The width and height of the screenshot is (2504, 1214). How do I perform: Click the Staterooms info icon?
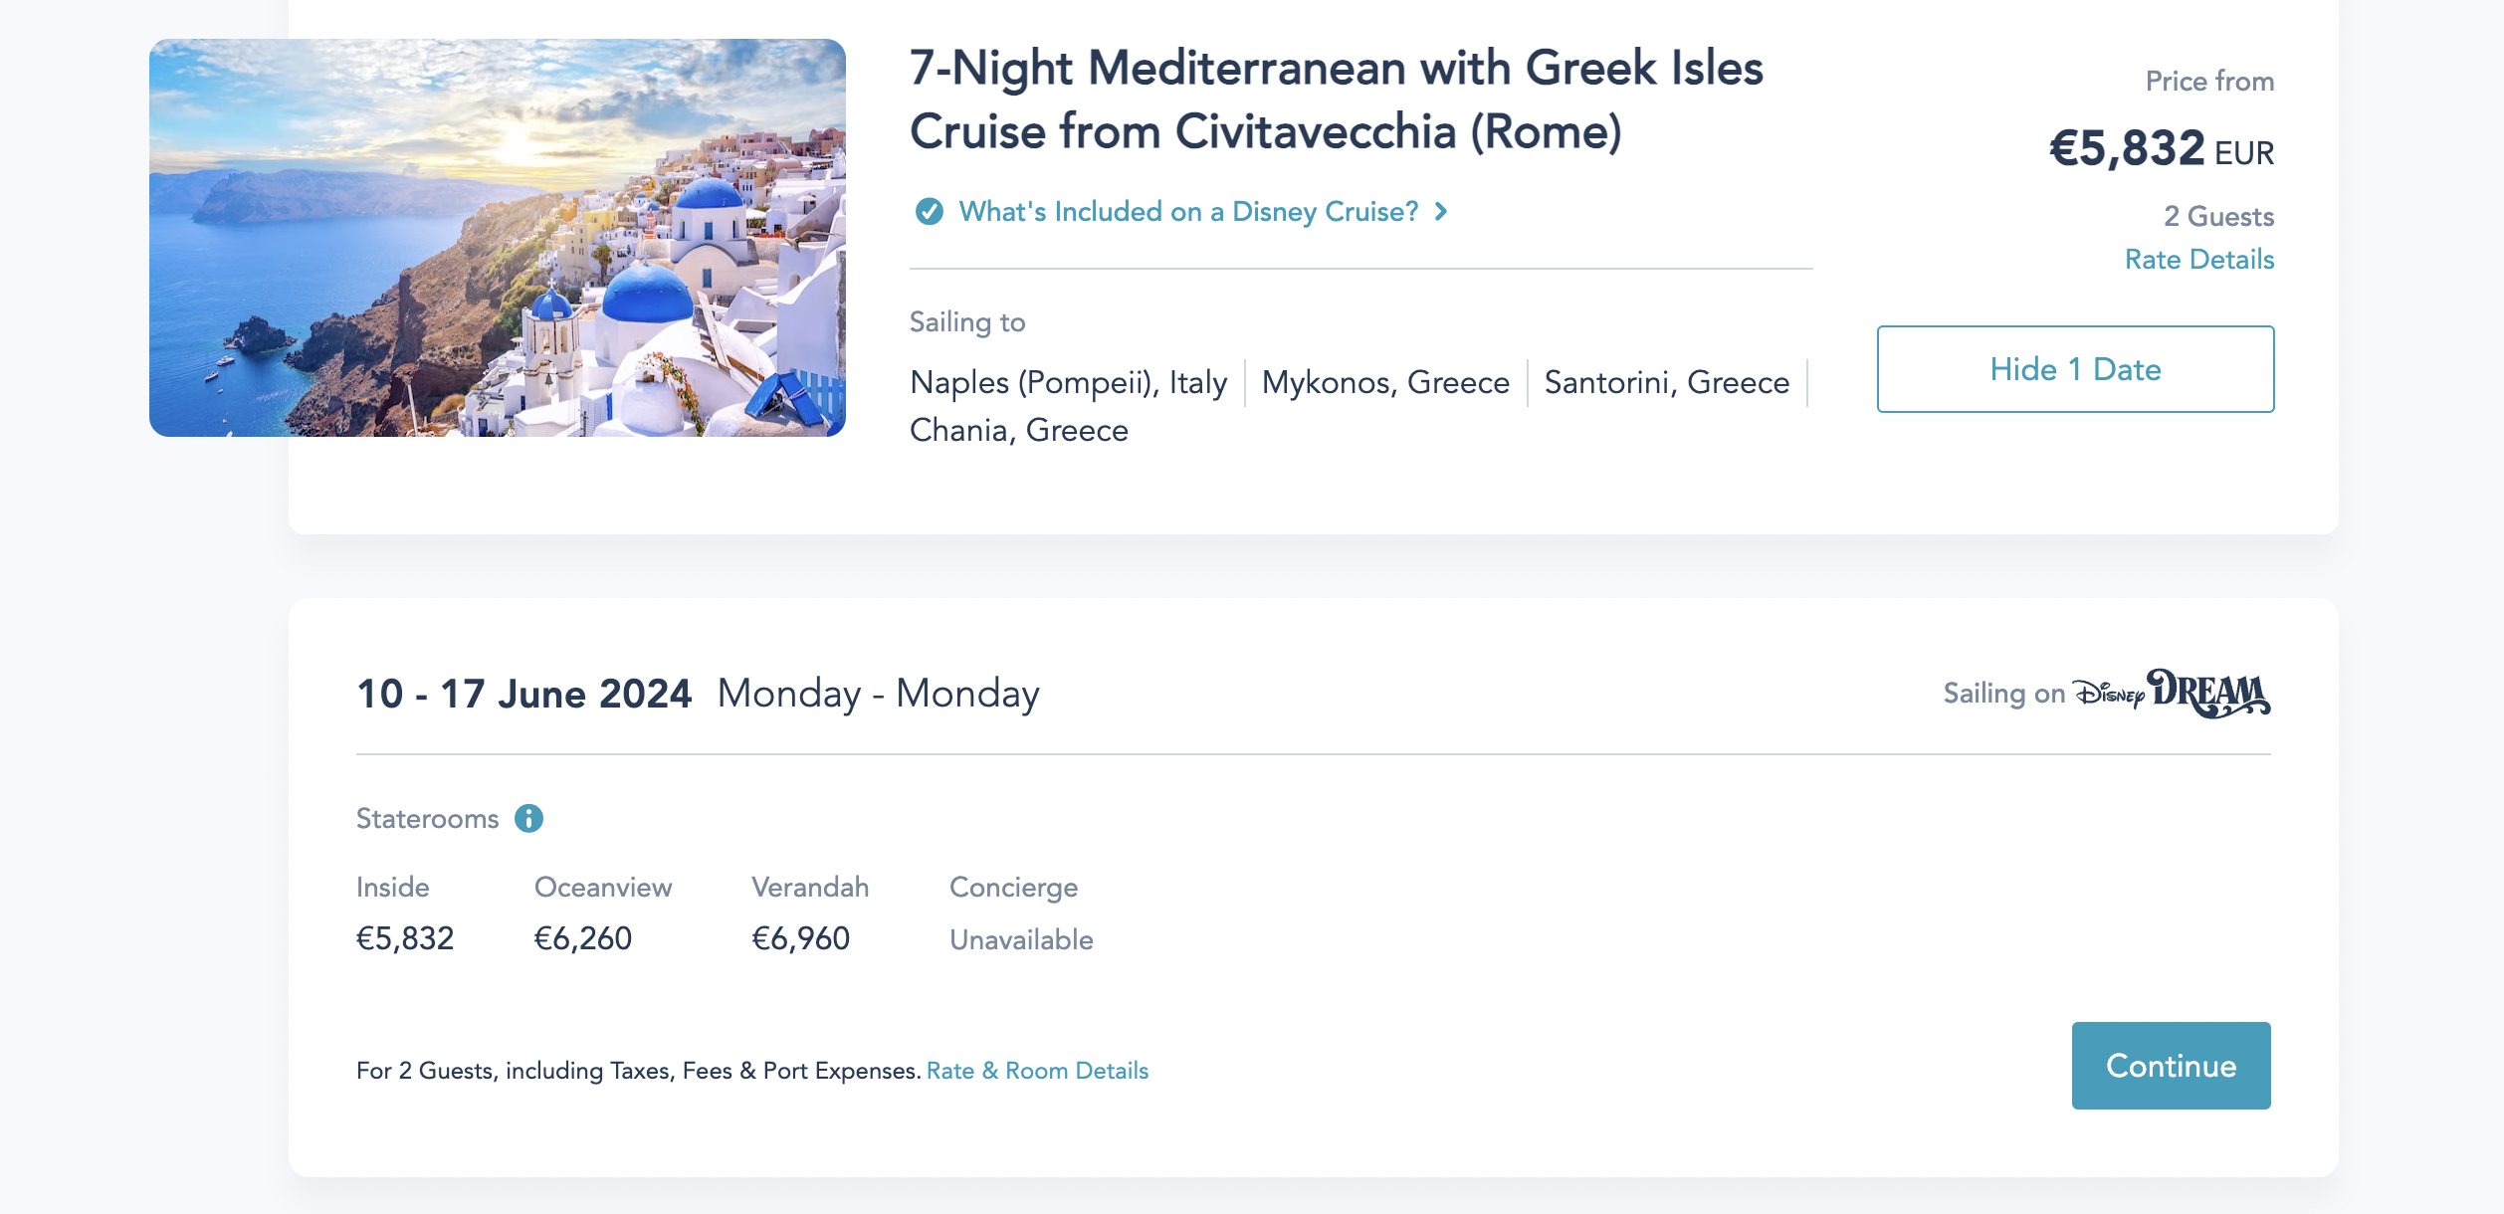point(528,818)
